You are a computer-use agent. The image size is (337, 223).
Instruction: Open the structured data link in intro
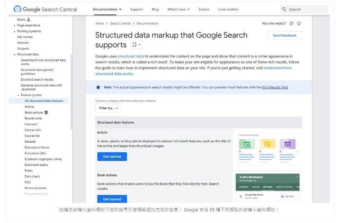point(131,56)
